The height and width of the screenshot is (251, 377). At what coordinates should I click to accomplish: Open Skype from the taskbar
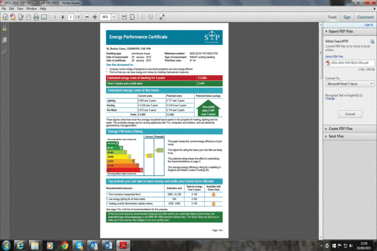[79, 245]
